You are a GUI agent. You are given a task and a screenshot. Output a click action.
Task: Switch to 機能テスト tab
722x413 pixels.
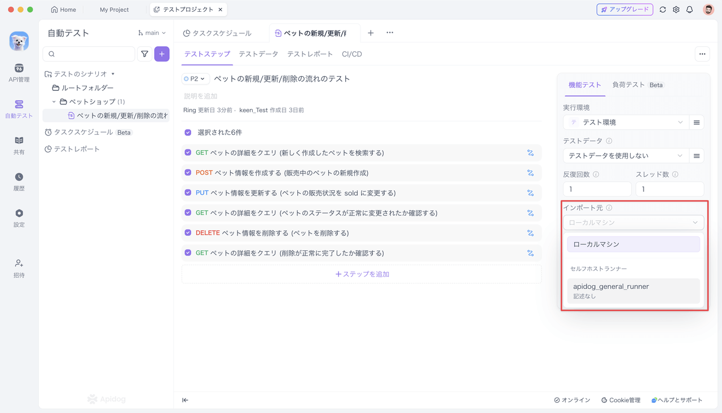click(585, 85)
